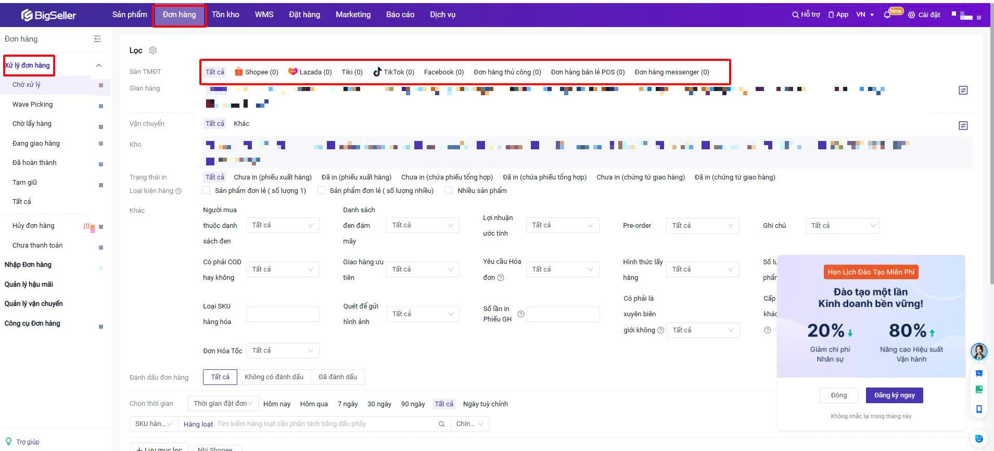Collapse the left sidebar menu icon
This screenshot has width=994, height=451.
[97, 39]
